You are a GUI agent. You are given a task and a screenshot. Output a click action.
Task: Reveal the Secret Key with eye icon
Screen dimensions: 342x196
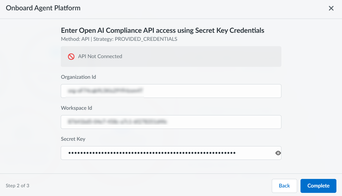[x=278, y=153]
